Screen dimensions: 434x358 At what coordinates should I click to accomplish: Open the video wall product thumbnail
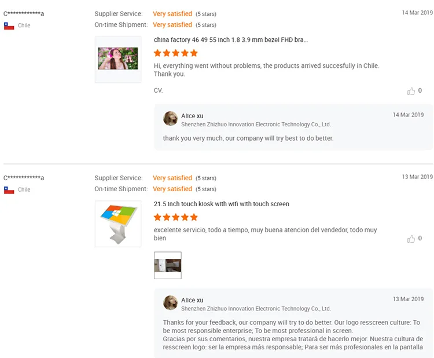tap(118, 59)
